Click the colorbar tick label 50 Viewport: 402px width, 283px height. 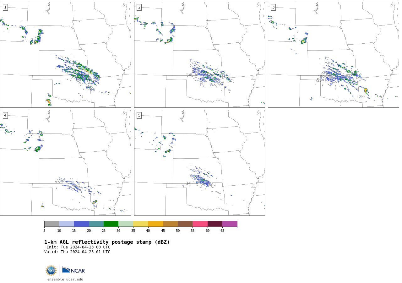coord(178,231)
